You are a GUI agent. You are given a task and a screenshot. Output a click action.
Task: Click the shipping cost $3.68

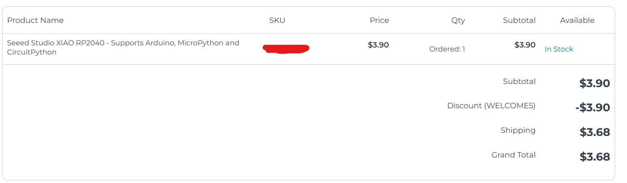coord(594,132)
